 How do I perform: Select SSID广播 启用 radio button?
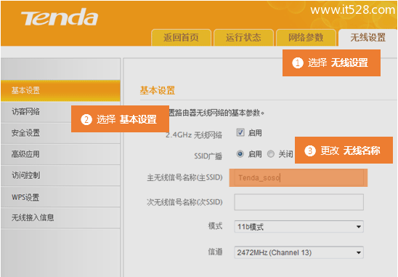pos(240,153)
